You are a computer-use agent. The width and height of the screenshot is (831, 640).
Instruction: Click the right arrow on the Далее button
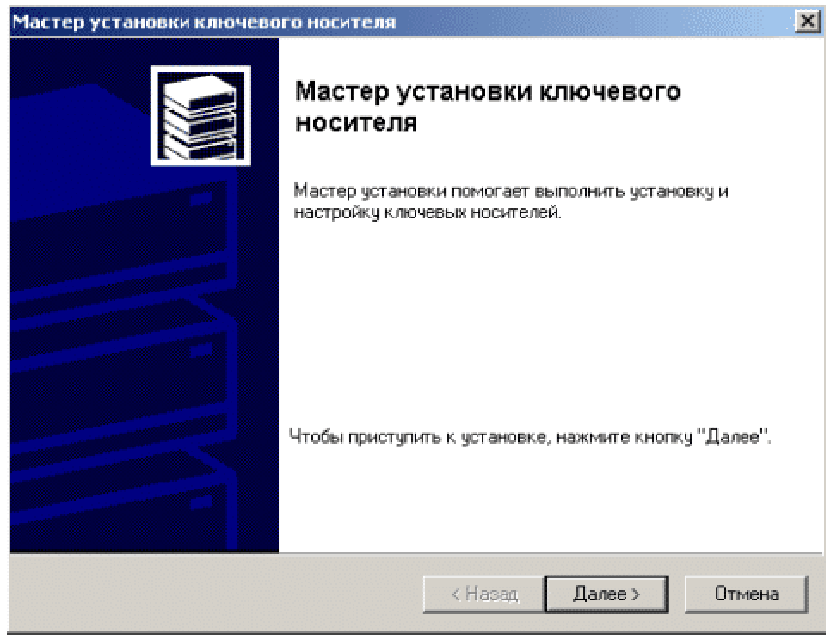coord(636,594)
